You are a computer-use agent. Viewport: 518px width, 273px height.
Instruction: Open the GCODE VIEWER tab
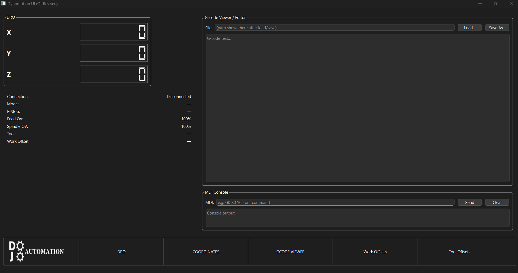[290, 252]
